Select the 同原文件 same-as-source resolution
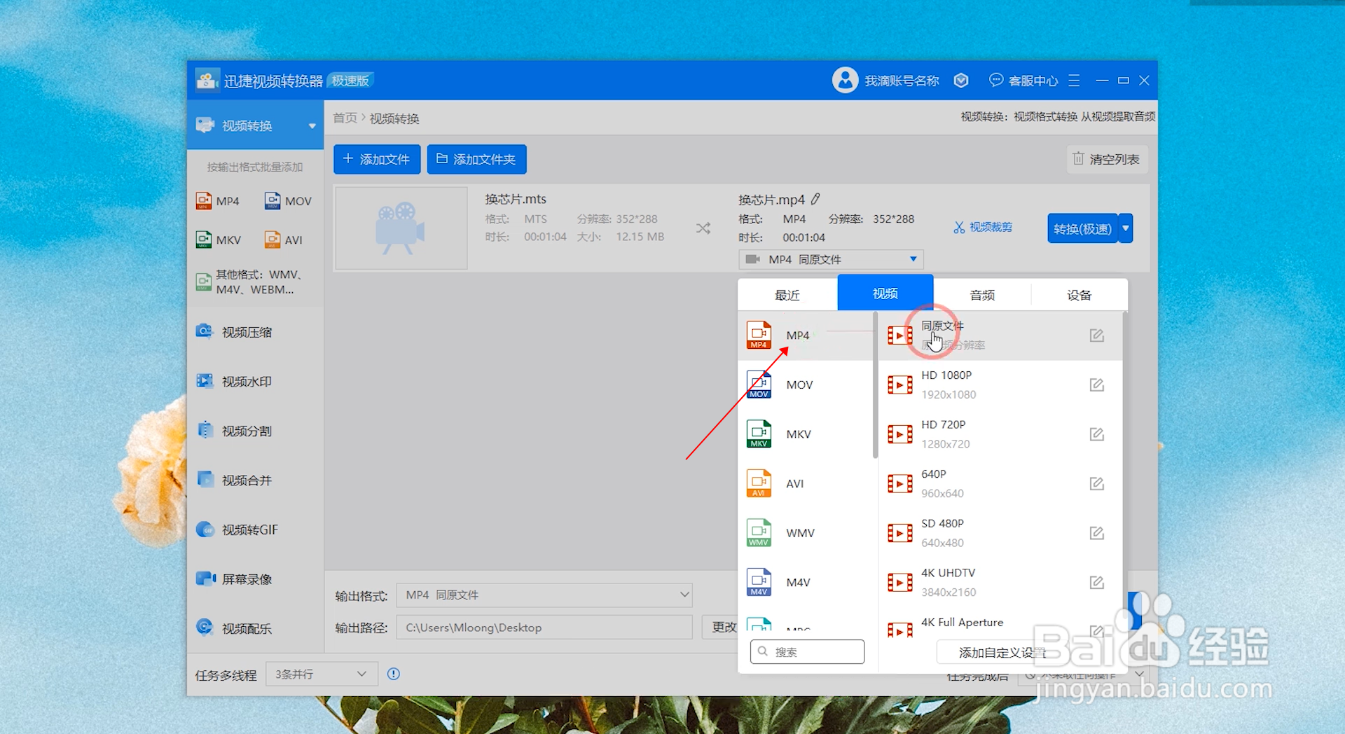1345x734 pixels. (x=1000, y=335)
